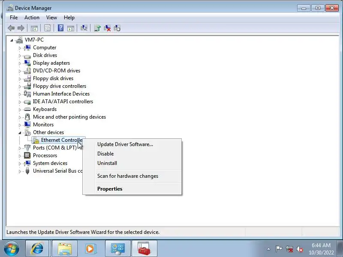
Task: Click the muted volume tray icon
Action: [300, 249]
